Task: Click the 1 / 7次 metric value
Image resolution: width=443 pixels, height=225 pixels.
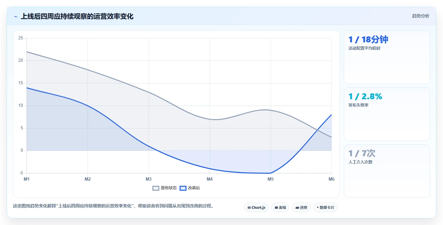Action: click(x=362, y=153)
